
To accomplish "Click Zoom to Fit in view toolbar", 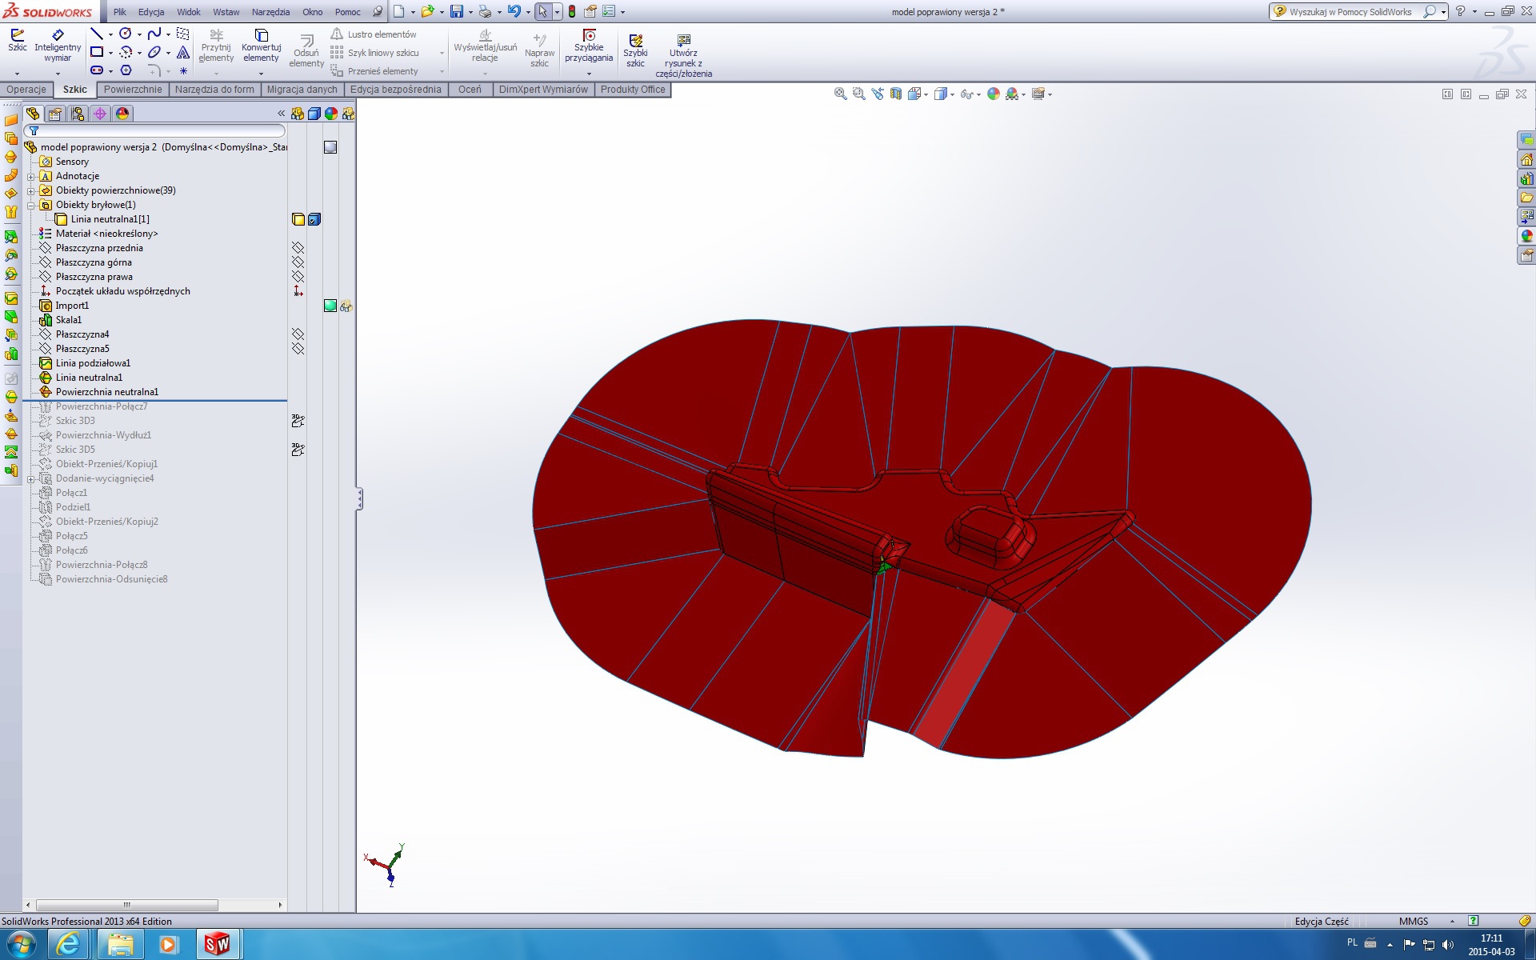I will click(840, 94).
